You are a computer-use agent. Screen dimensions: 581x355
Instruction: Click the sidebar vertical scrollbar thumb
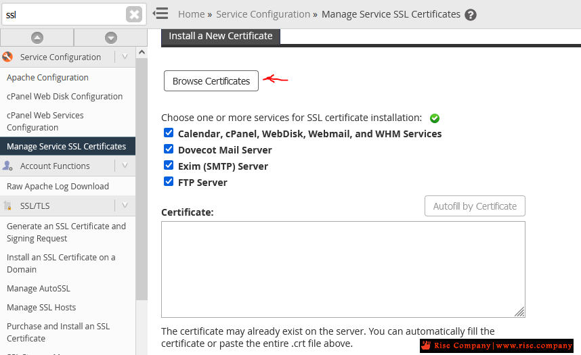142,179
